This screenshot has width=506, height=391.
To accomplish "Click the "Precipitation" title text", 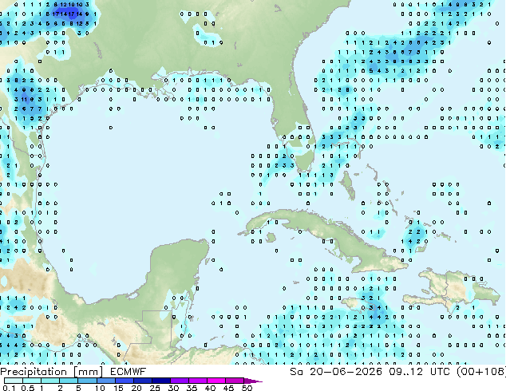I will 34,372.
